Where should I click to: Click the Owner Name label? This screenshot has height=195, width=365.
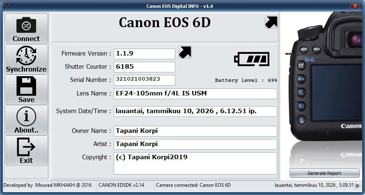point(92,131)
